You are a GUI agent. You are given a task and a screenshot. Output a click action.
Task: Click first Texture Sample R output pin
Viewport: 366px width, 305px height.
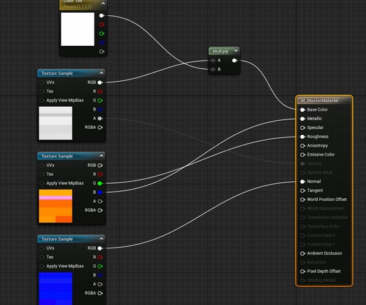pos(100,91)
